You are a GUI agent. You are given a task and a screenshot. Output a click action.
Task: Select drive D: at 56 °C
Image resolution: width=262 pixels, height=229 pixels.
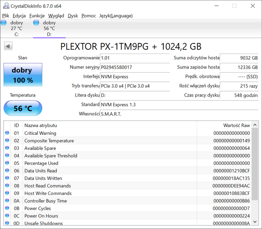point(49,29)
